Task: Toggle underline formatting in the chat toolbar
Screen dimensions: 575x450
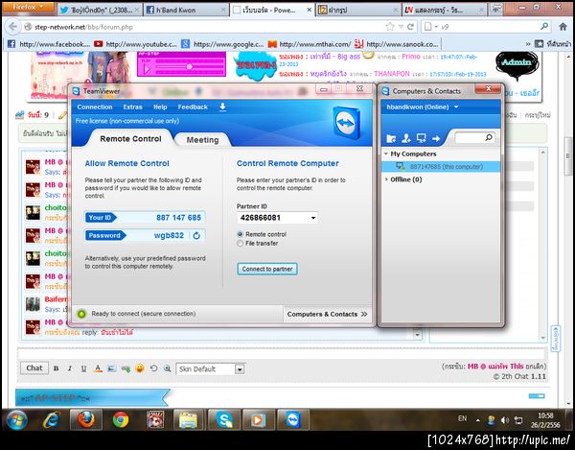Action: click(83, 368)
